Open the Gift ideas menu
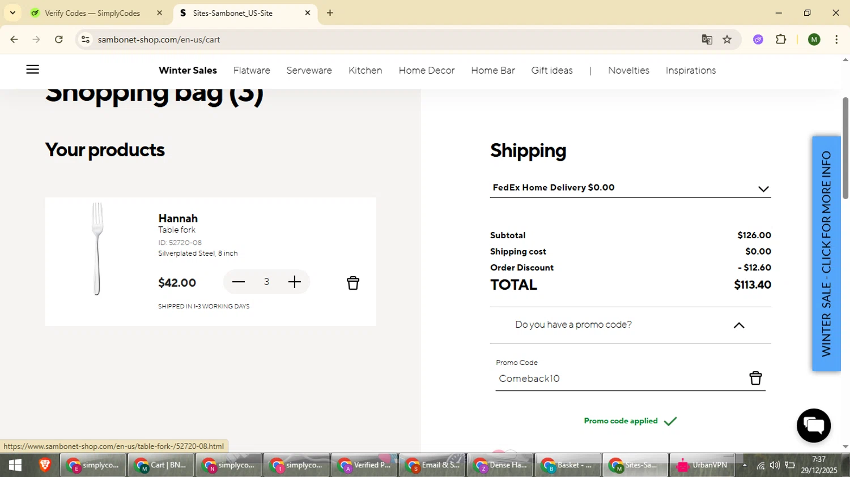The image size is (850, 477). point(552,70)
